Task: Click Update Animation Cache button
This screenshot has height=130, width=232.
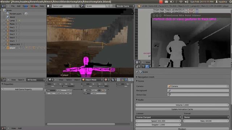Action: click(x=182, y=109)
